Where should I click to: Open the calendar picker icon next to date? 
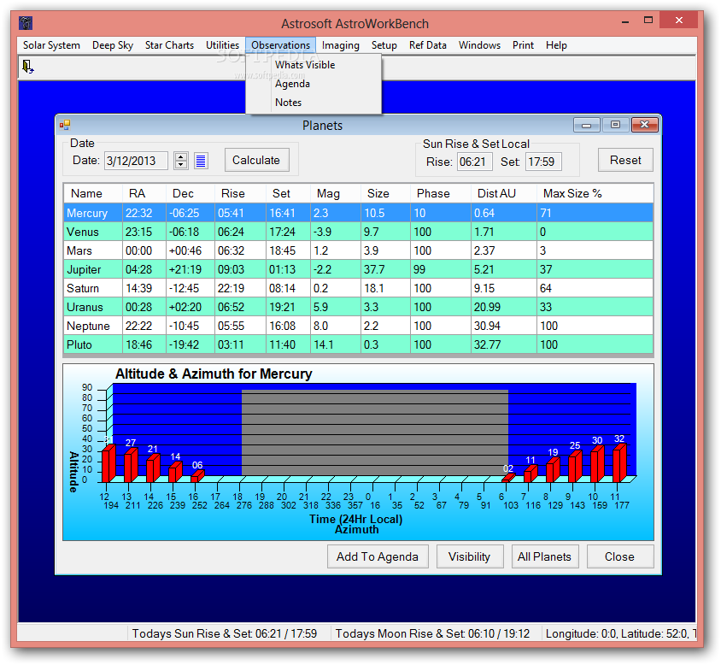(201, 161)
